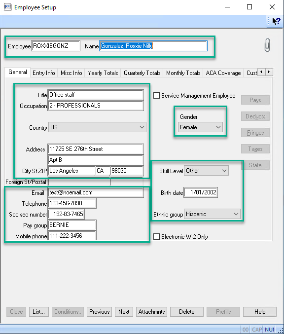Image resolution: width=284 pixels, height=334 pixels.
Task: Click the Close button at bottom
Action: (16, 312)
